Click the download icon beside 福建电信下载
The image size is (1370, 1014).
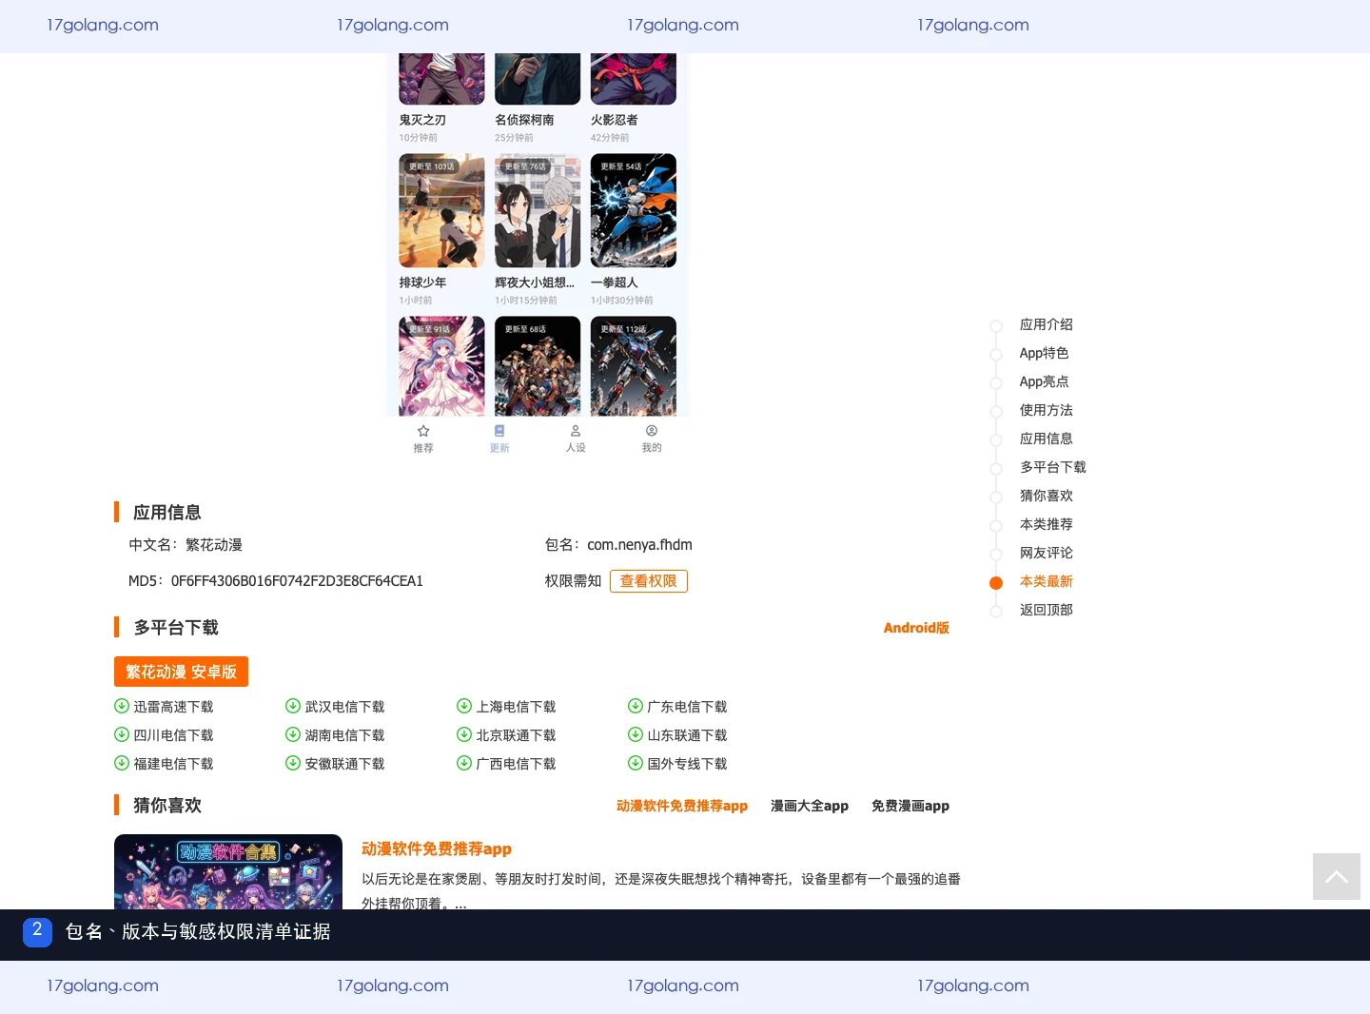point(122,763)
